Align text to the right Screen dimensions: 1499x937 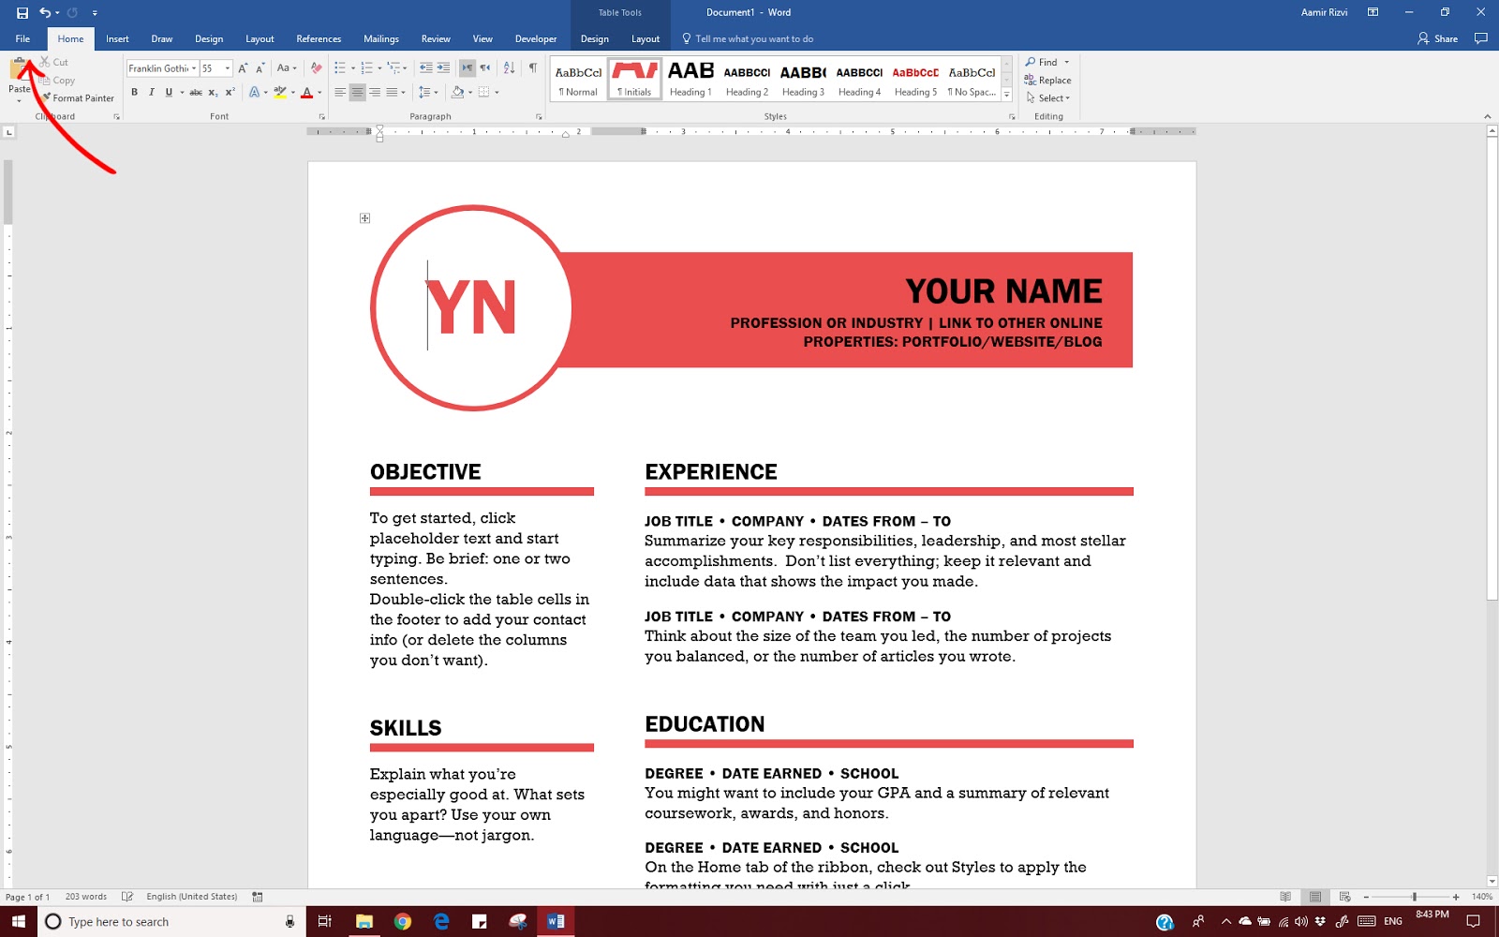click(x=375, y=93)
